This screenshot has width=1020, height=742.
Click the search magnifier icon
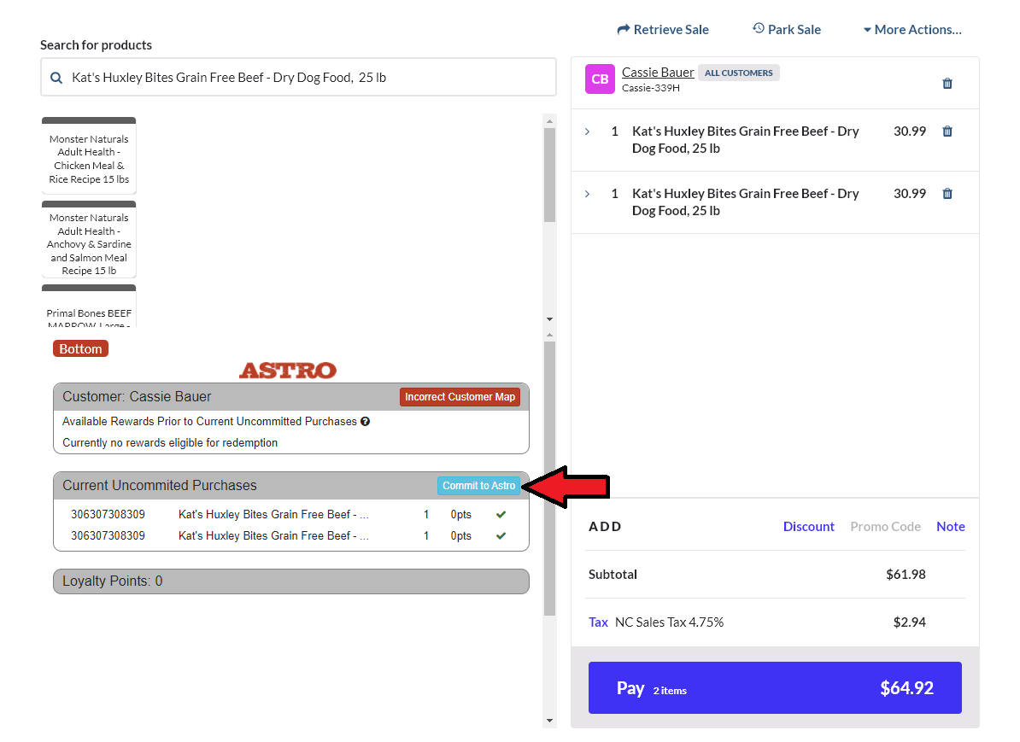(56, 78)
